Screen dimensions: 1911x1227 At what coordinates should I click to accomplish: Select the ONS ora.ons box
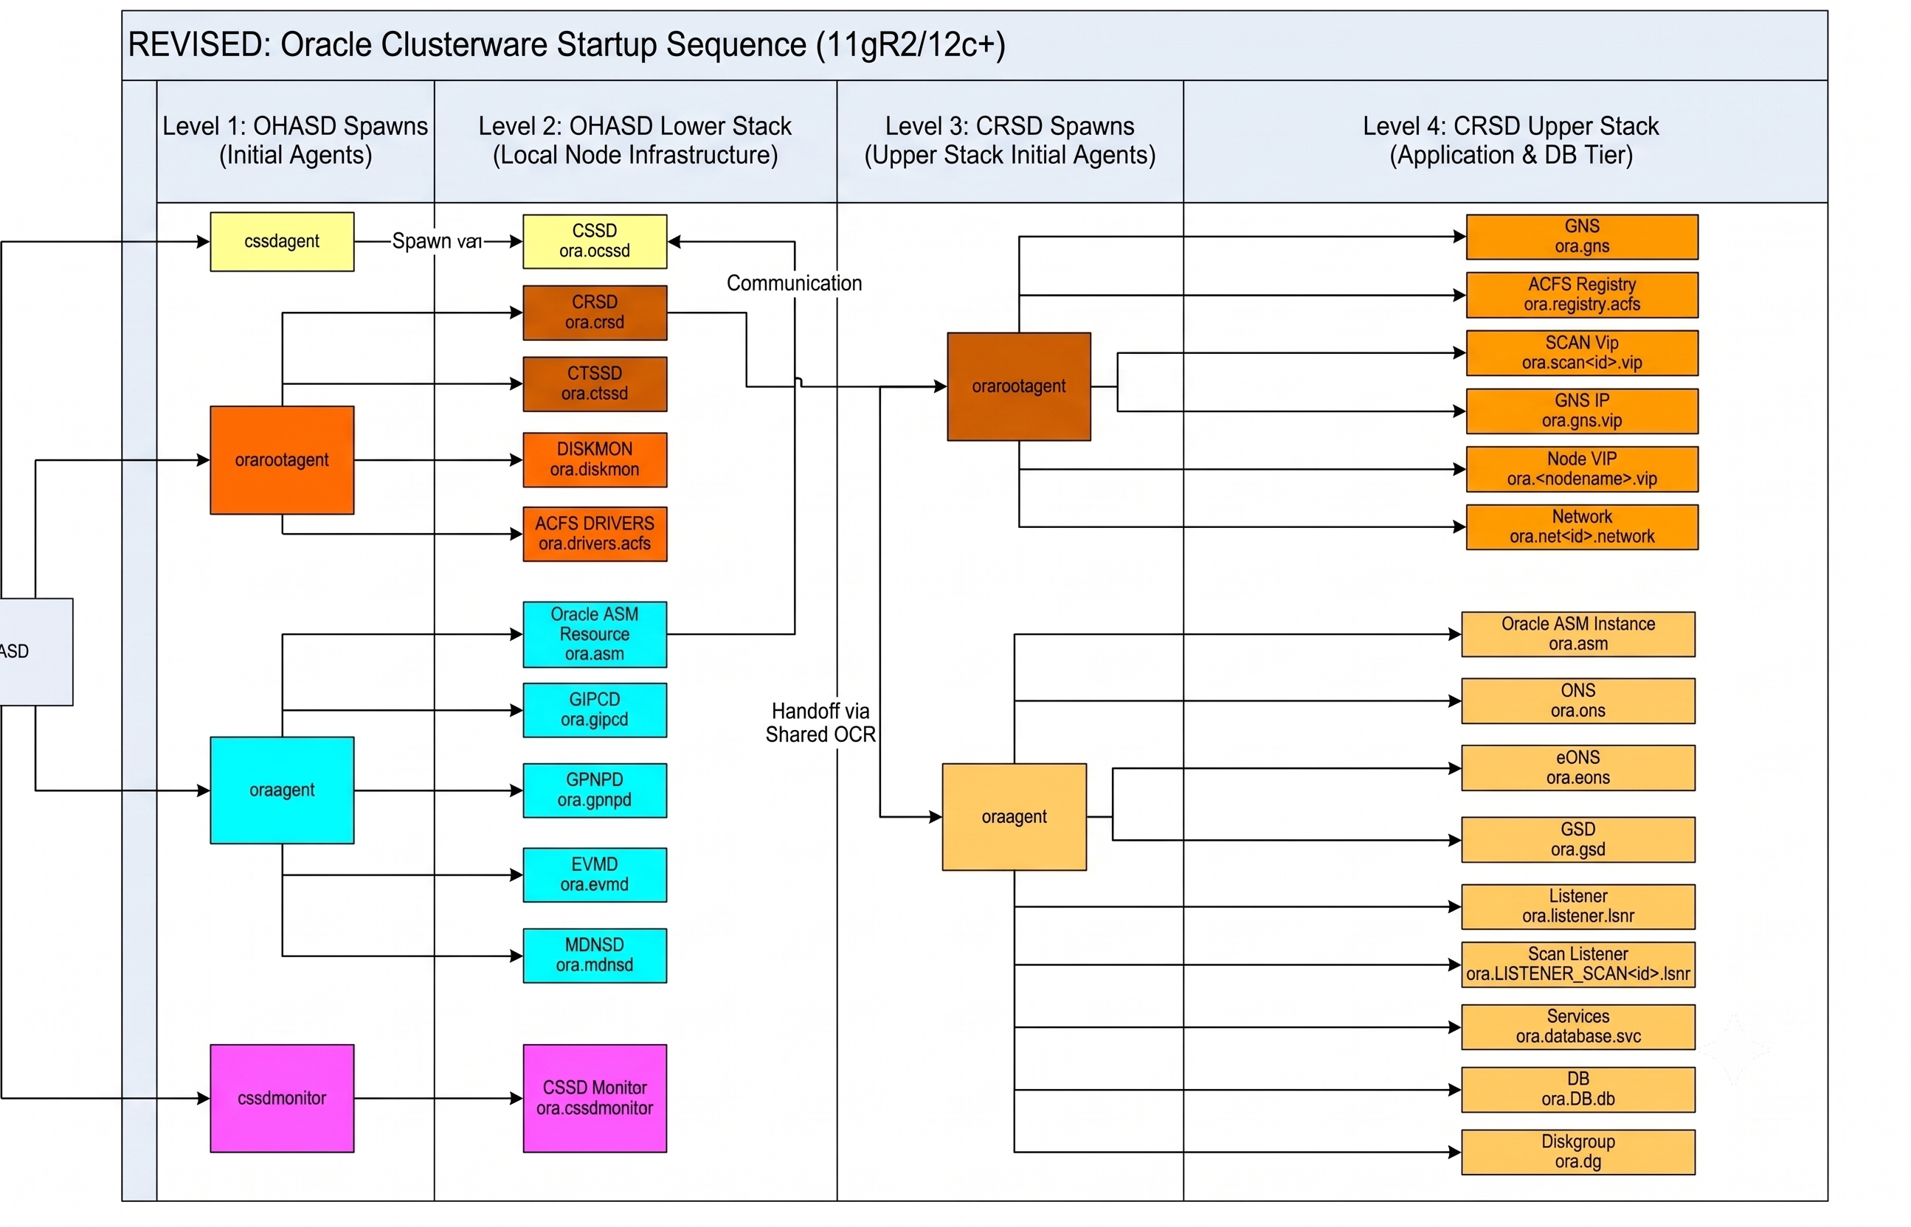click(1577, 701)
